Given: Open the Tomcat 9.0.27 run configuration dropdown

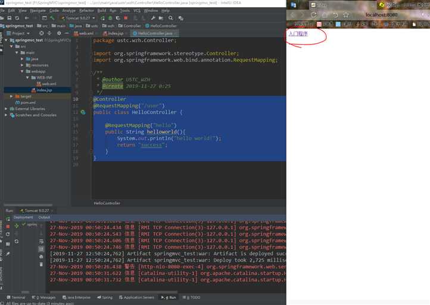Looking at the screenshot, I should (78, 18).
